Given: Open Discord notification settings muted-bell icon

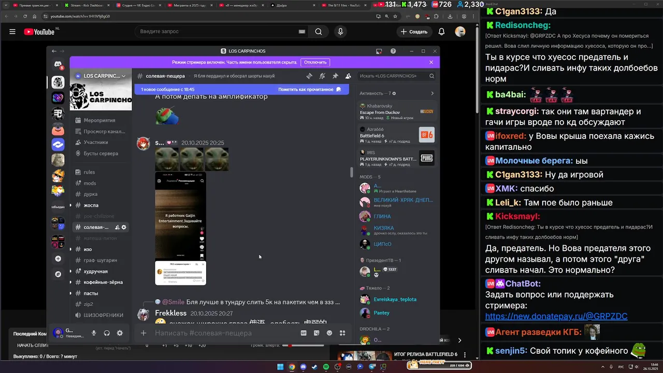Looking at the screenshot, I should (x=322, y=76).
